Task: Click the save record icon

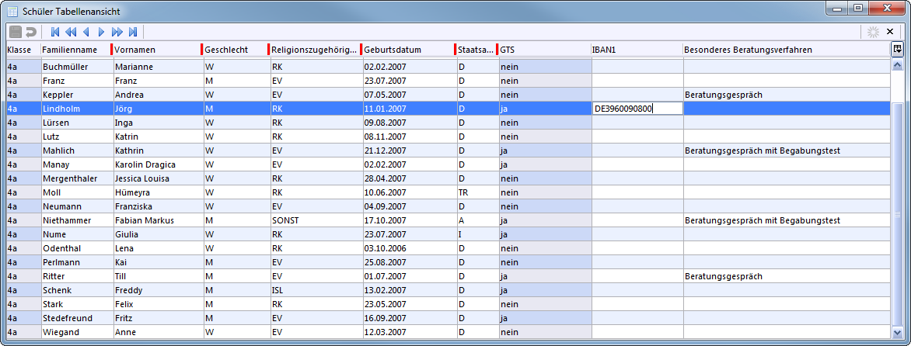Action: pyautogui.click(x=16, y=32)
